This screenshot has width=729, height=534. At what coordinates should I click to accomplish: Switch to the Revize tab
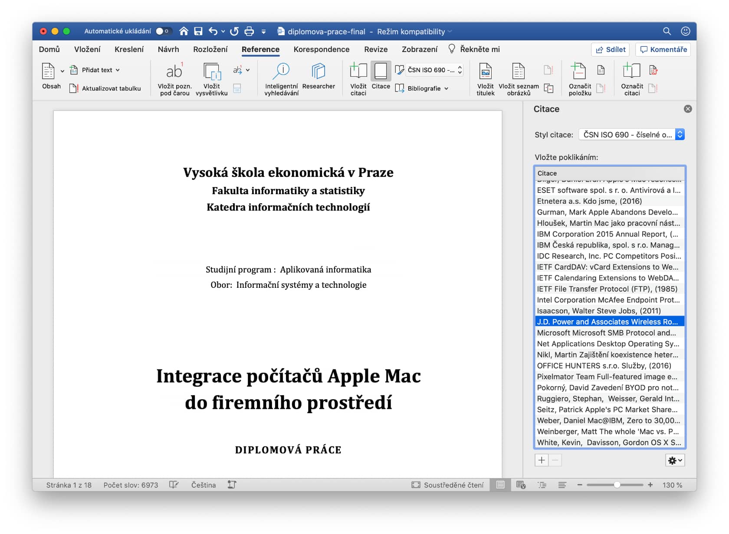(x=376, y=49)
